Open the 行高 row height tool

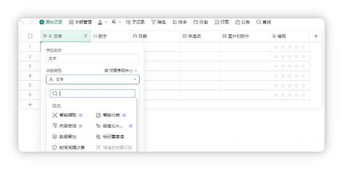(222, 22)
